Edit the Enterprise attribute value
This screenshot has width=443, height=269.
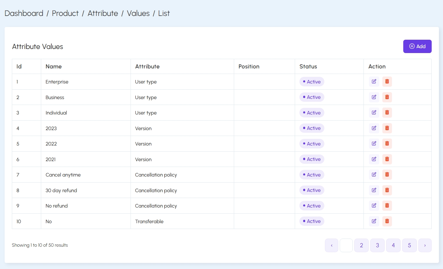pos(374,81)
